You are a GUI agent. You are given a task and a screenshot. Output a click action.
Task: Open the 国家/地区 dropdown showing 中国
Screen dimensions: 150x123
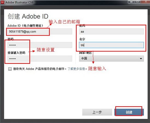point(111,58)
